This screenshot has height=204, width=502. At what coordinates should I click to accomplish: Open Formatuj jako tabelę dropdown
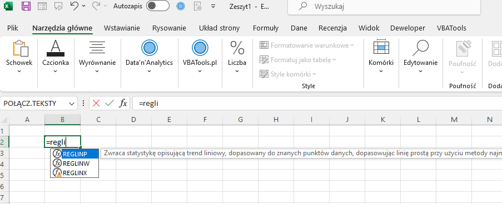[x=298, y=60]
